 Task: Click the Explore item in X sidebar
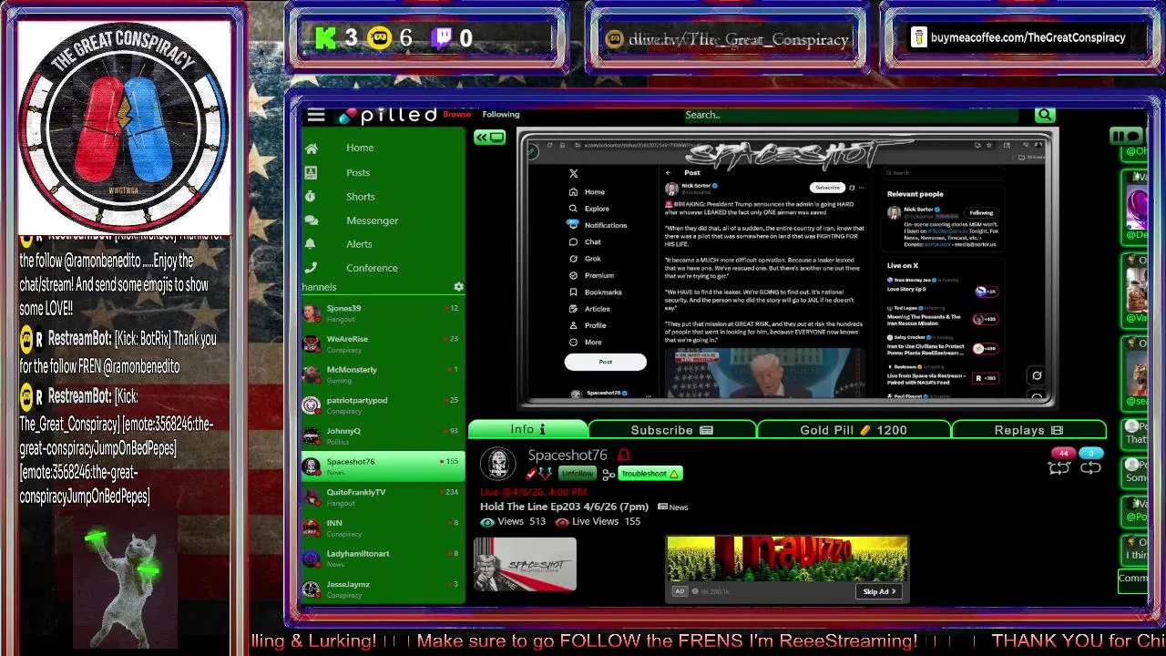coord(589,209)
